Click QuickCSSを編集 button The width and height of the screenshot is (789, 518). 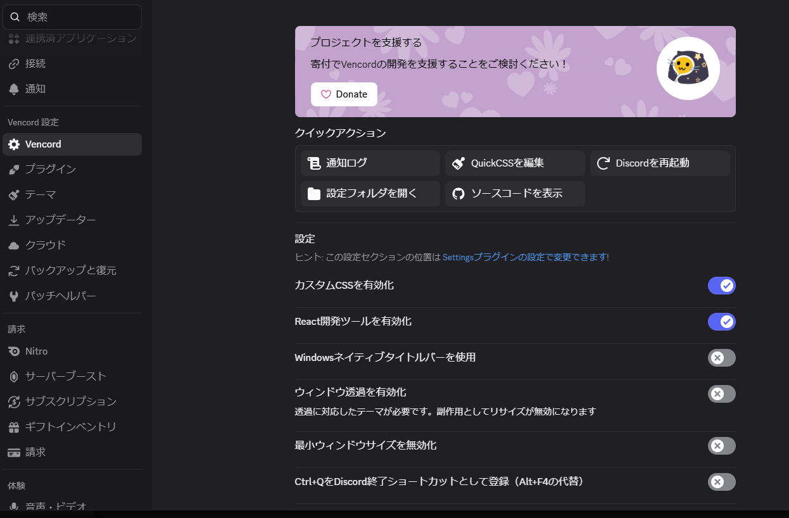(515, 163)
